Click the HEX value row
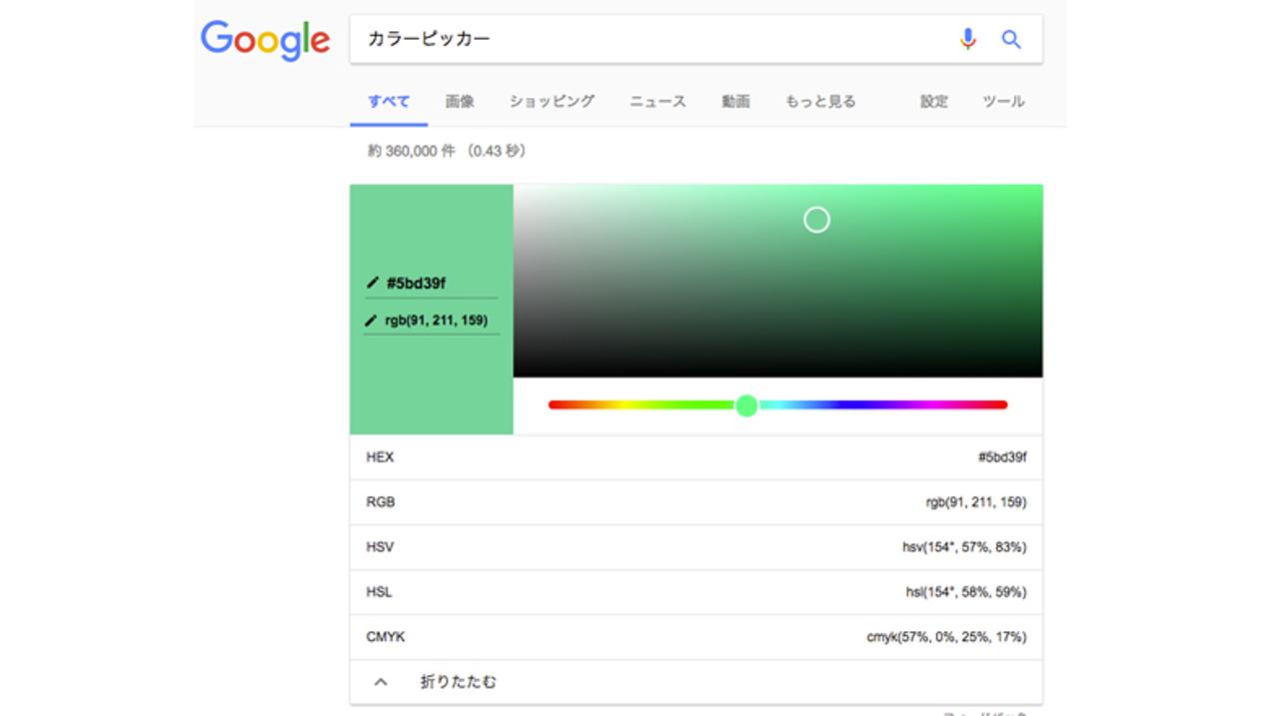 (694, 456)
